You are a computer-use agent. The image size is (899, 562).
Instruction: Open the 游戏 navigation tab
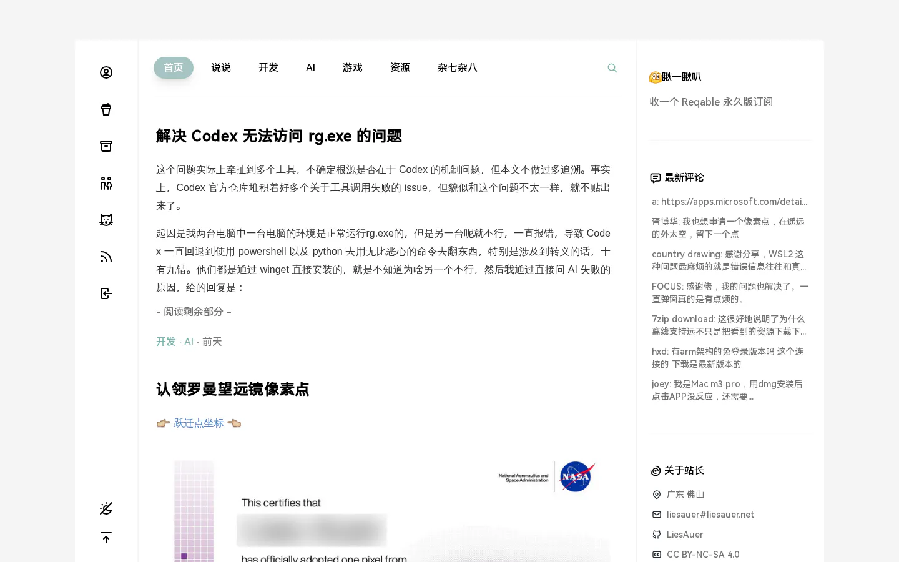click(353, 67)
